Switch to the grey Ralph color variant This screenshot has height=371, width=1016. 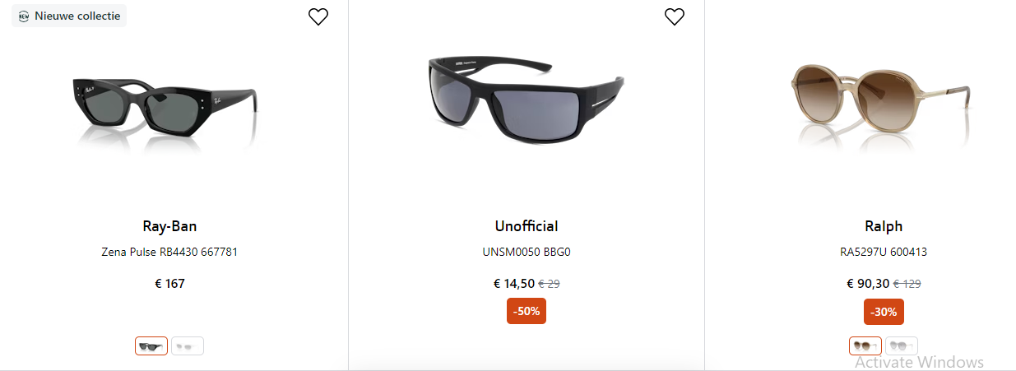pos(902,346)
